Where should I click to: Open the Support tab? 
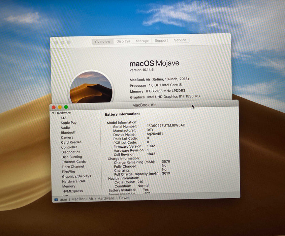click(x=161, y=40)
